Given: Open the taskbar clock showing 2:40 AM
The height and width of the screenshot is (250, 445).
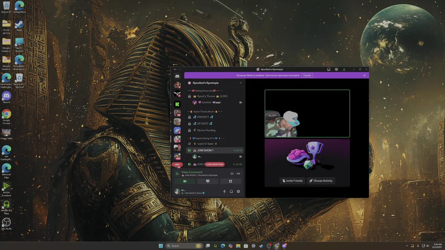Looking at the screenshot, I should [438, 246].
